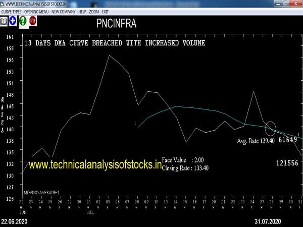Click the Closing Rate 133.40 text
The width and height of the screenshot is (303, 227).
(x=185, y=168)
